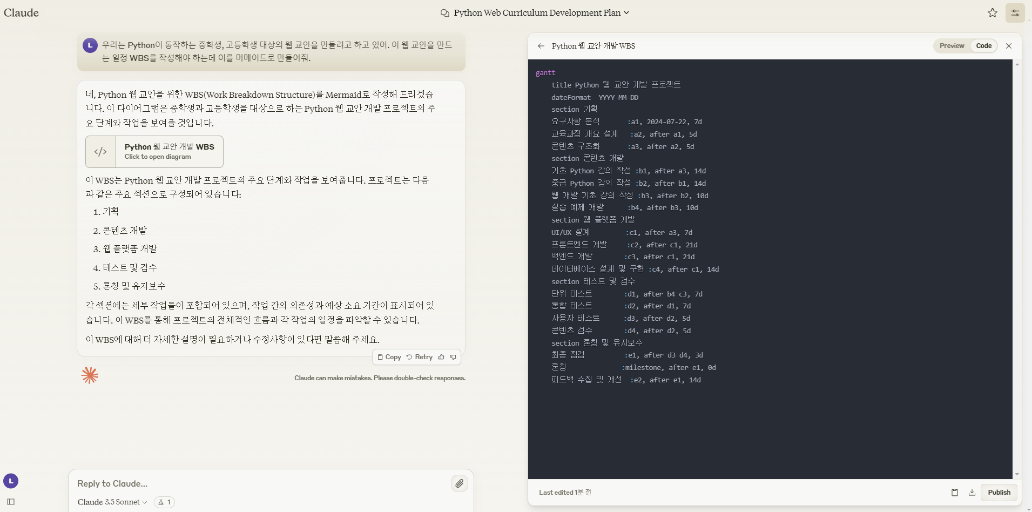
Task: Copy the assistant message
Action: (x=389, y=357)
